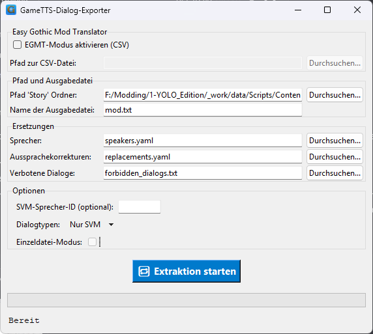Click the empty progress bar
Viewport: 373px width, 334px height.
click(186, 300)
